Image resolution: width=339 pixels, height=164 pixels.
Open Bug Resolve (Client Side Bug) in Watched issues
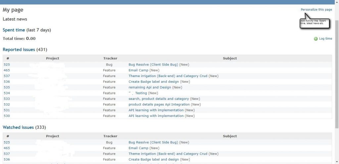[153, 143]
